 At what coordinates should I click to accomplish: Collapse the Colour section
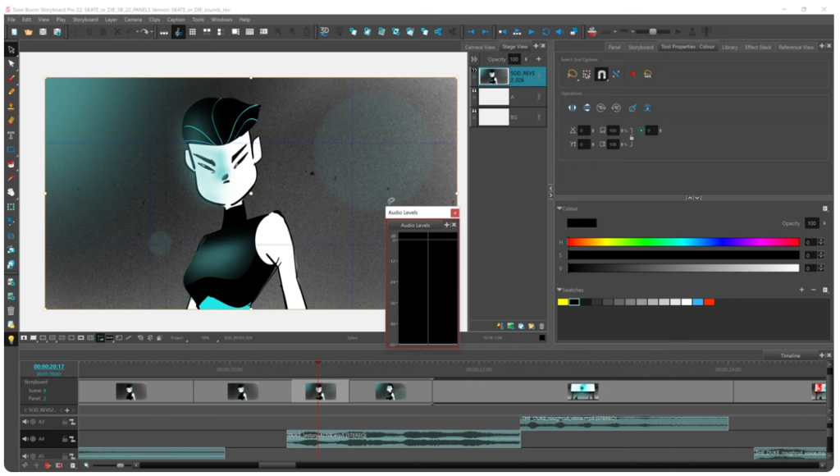click(559, 208)
